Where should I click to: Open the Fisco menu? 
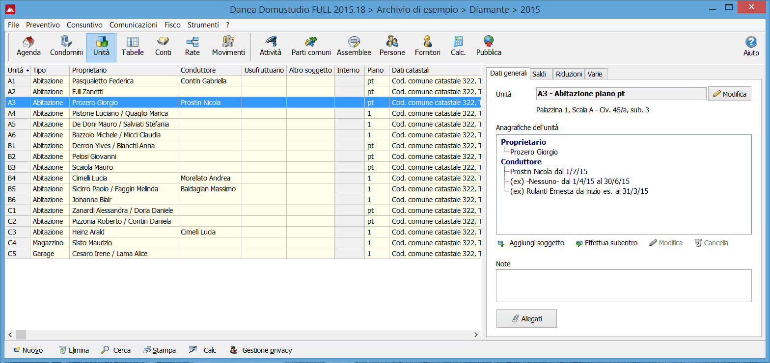(x=172, y=25)
